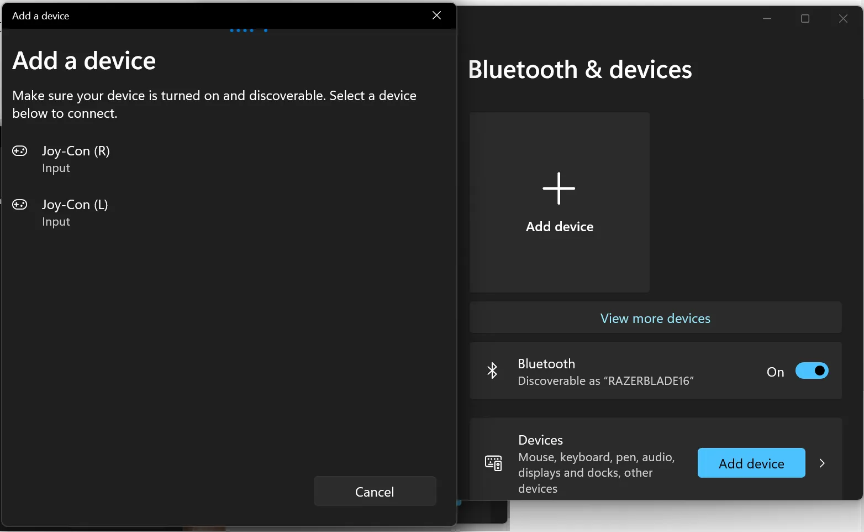
Task: Click Discoverable as "RAZERBLADE16" text
Action: [x=605, y=381]
